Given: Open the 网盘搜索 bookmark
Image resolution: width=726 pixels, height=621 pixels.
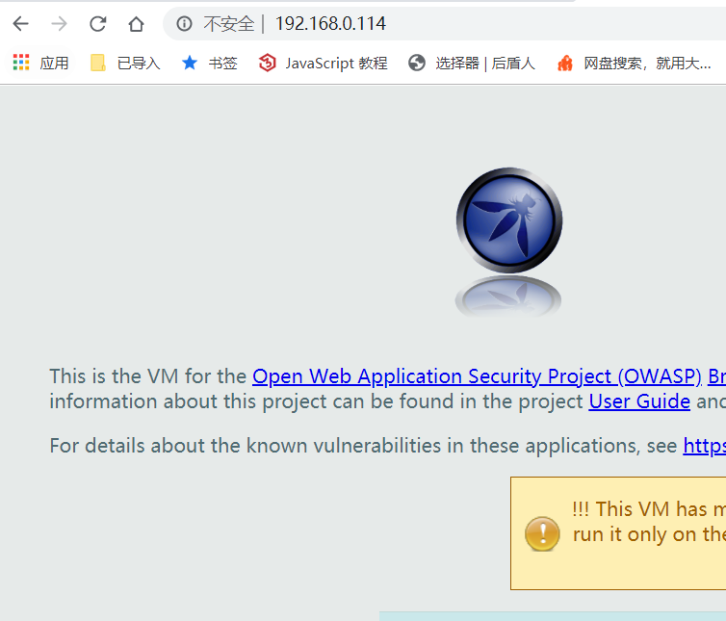Looking at the screenshot, I should point(635,63).
